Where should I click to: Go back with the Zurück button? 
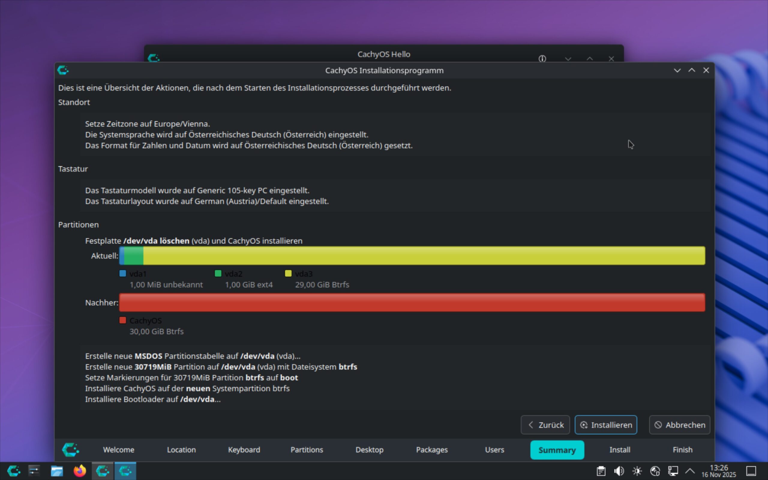click(545, 425)
